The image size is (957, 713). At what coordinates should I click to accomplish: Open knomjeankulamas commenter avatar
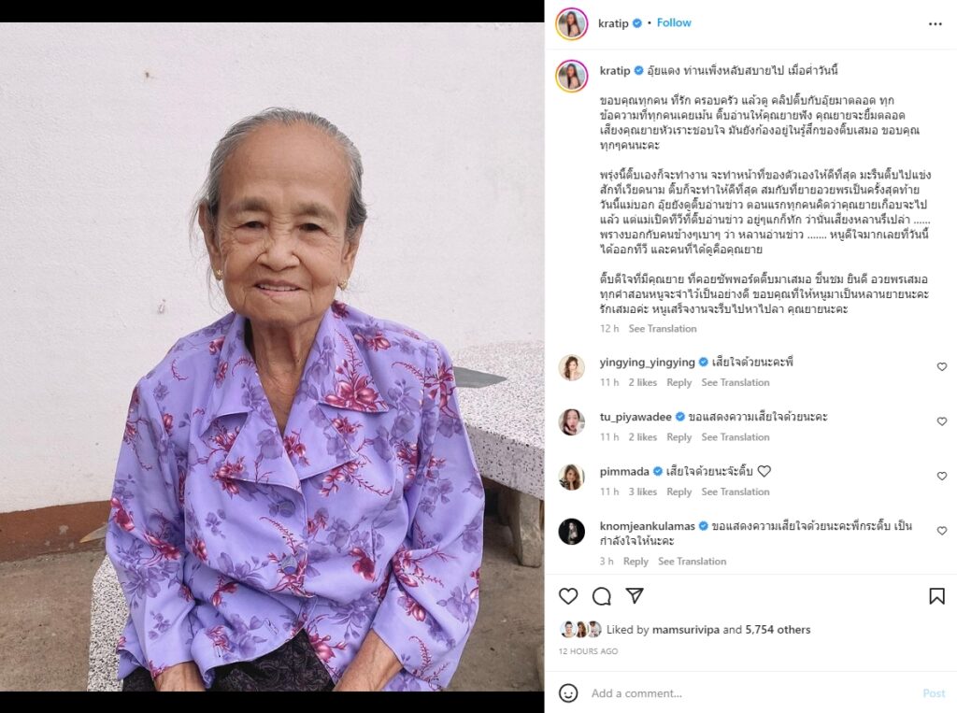[572, 532]
